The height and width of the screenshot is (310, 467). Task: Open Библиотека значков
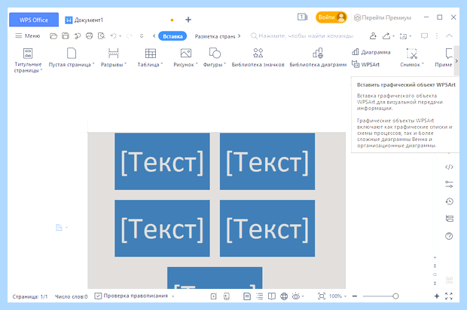point(258,57)
